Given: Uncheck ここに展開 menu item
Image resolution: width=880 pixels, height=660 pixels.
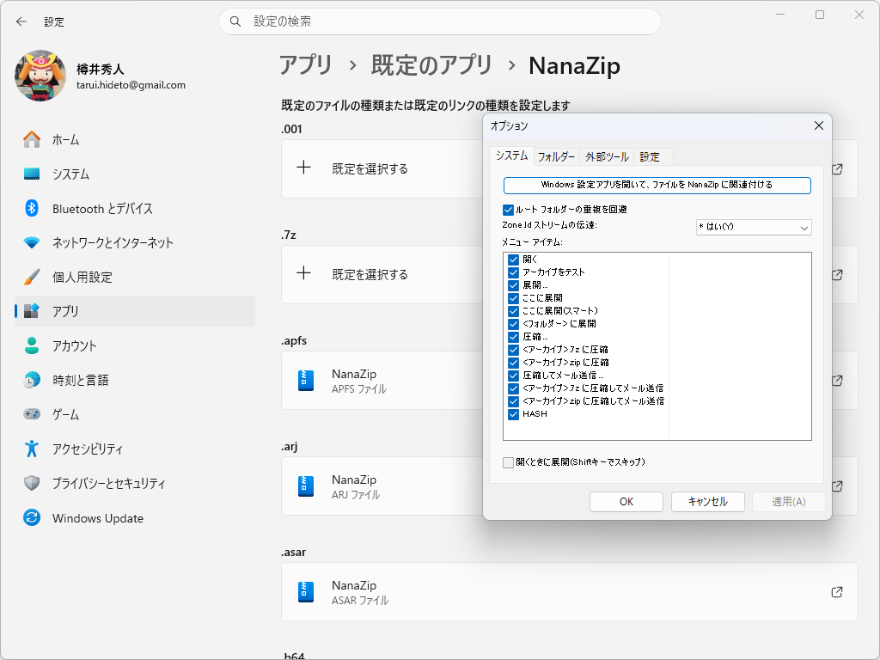Looking at the screenshot, I should (513, 298).
